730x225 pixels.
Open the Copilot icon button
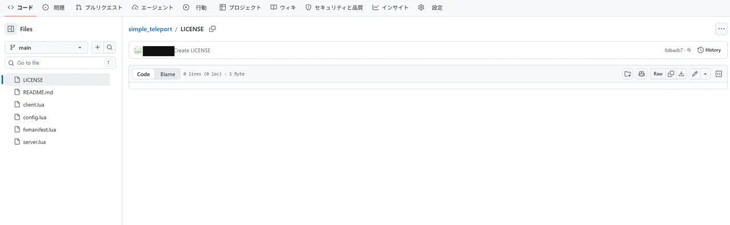[x=642, y=74]
